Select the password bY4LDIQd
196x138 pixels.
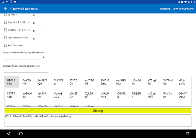click(x=42, y=82)
